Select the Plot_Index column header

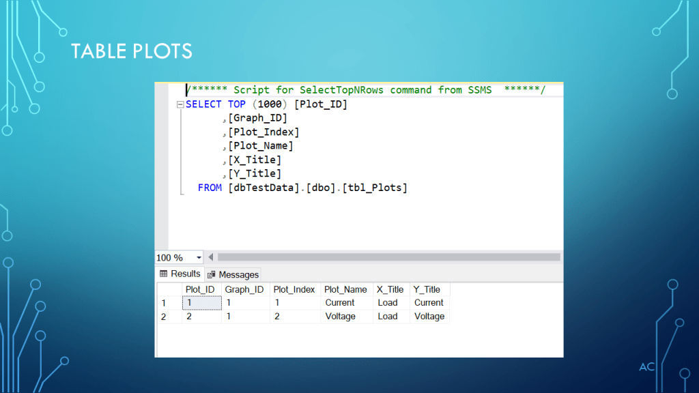click(294, 289)
